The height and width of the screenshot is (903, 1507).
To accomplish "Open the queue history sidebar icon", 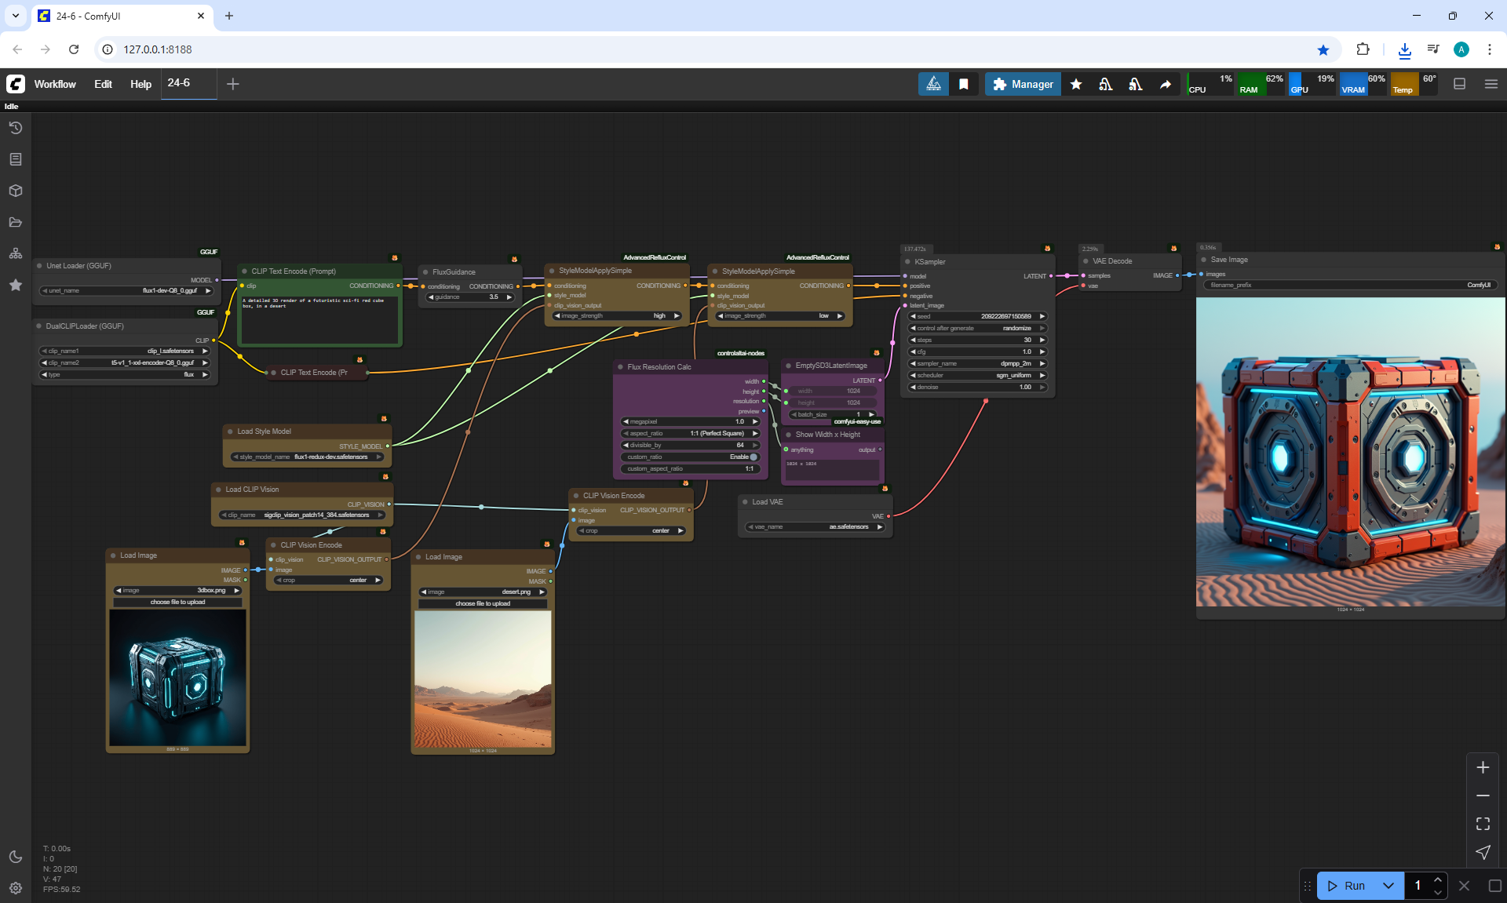I will (x=16, y=128).
